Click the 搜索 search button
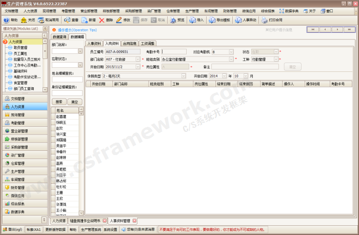Image resolution: width=359 pixels, height=235 pixels. [59, 102]
